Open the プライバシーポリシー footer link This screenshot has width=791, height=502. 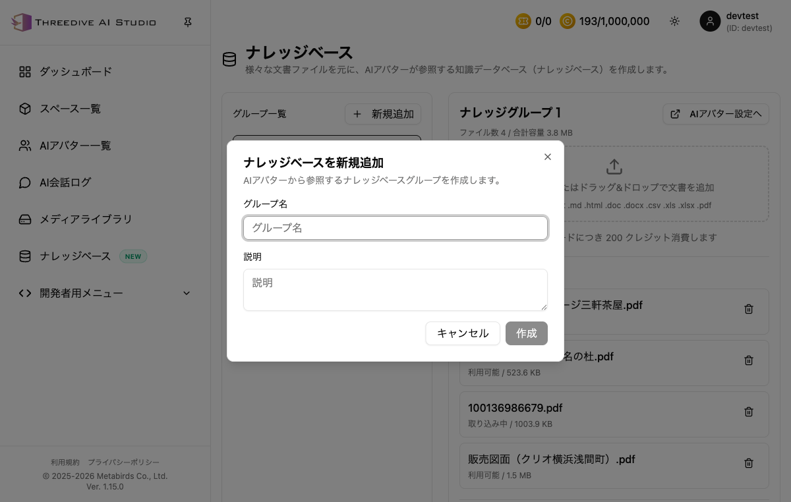click(x=124, y=462)
